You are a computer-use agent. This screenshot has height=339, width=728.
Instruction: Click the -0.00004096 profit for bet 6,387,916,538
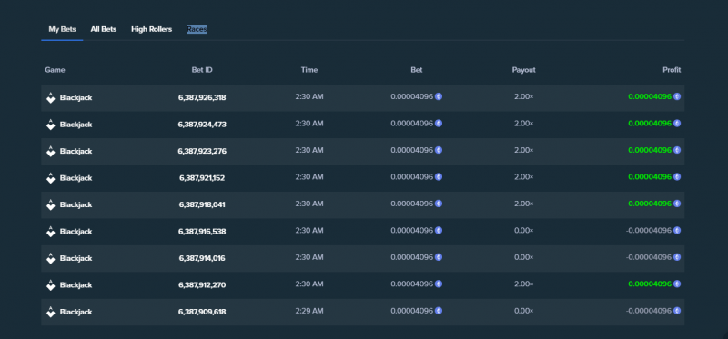[x=649, y=231]
